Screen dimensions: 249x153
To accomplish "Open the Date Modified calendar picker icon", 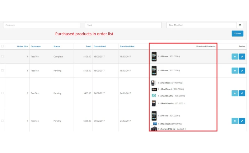I will [x=240, y=25].
